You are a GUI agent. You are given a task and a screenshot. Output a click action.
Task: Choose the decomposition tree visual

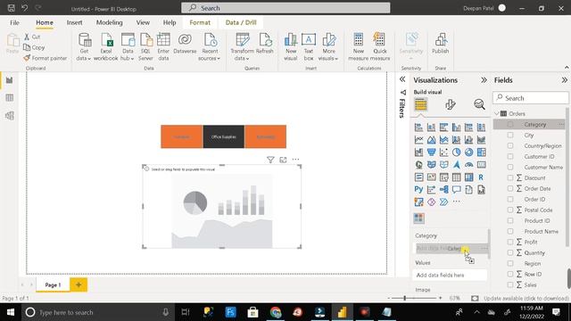[x=444, y=190]
